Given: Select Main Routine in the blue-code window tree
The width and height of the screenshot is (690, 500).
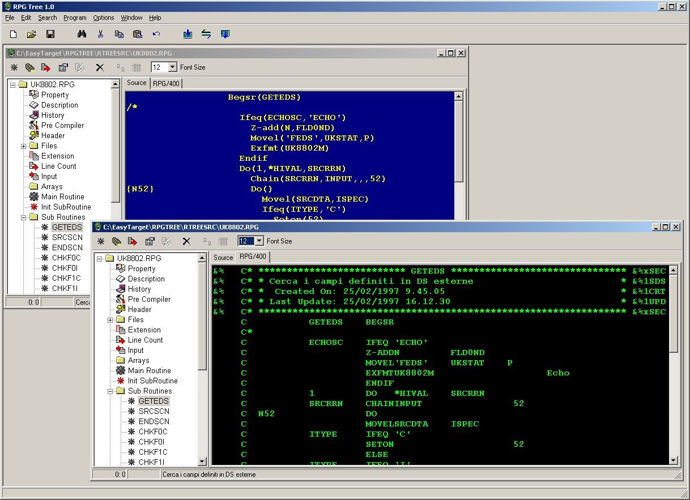Looking at the screenshot, I should point(63,197).
